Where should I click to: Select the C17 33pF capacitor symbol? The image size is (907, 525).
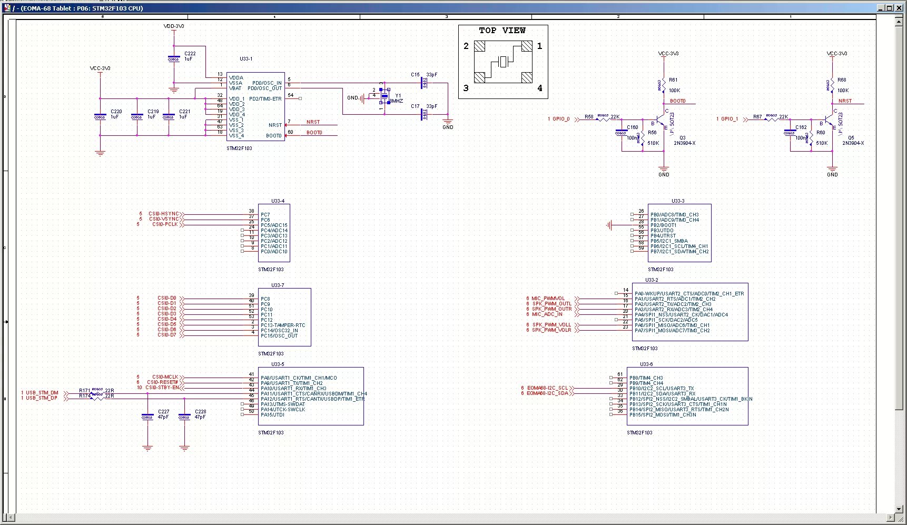(424, 114)
